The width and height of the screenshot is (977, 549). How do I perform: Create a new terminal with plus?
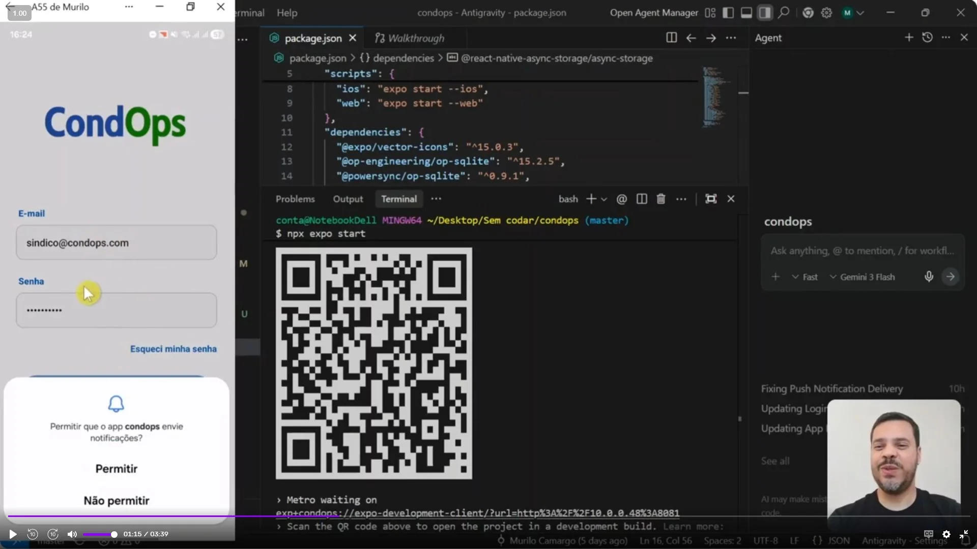point(591,199)
